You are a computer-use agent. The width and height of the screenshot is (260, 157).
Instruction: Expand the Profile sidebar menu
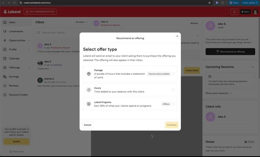[16, 50]
